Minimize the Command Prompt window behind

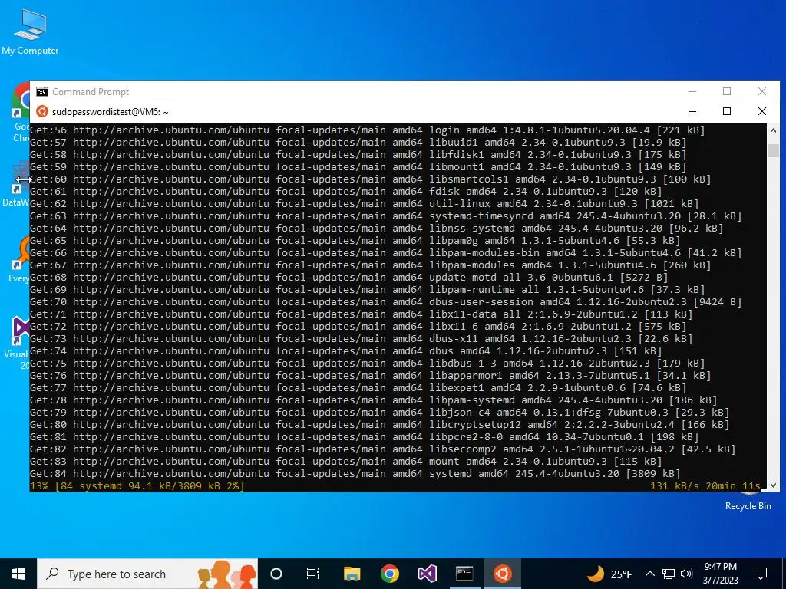(692, 91)
